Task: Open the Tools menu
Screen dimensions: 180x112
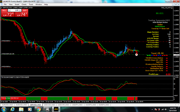Action: tap(31, 5)
